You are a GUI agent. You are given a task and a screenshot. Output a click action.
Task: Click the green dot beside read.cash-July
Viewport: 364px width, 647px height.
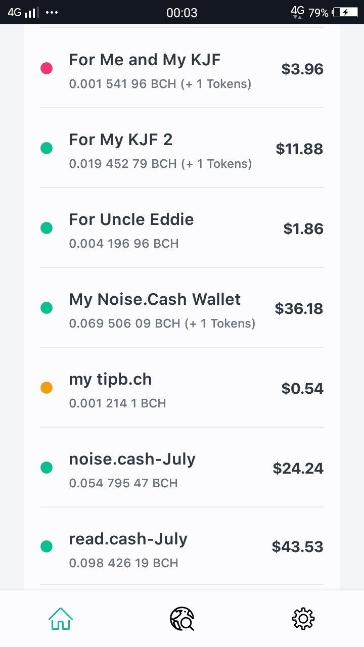click(x=47, y=546)
